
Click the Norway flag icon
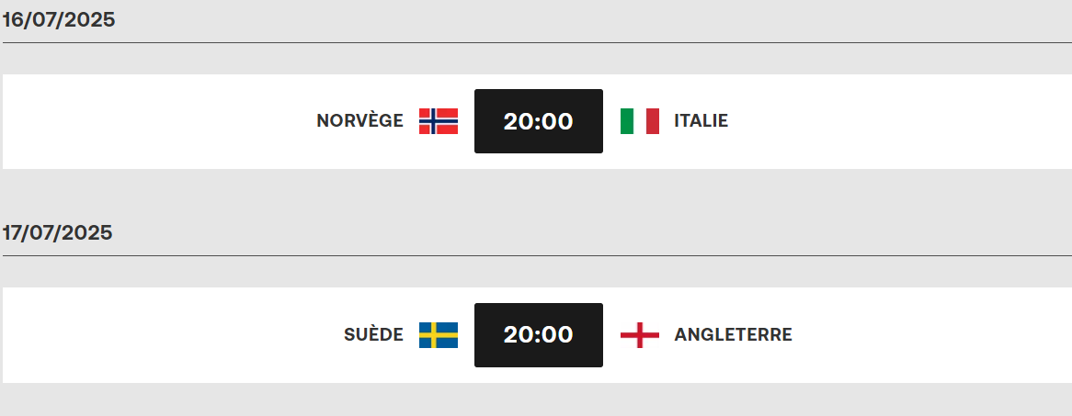pos(439,121)
